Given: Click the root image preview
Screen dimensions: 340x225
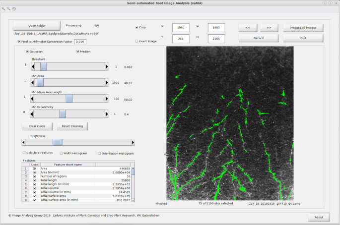Looking at the screenshot, I should coord(230,123).
